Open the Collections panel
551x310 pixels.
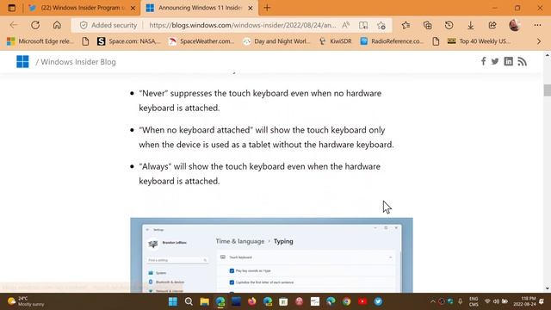pyautogui.click(x=427, y=25)
